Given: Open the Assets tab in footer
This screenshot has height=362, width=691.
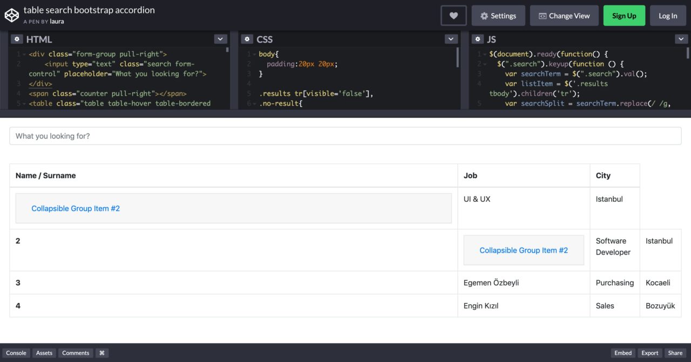Looking at the screenshot, I should pyautogui.click(x=44, y=353).
